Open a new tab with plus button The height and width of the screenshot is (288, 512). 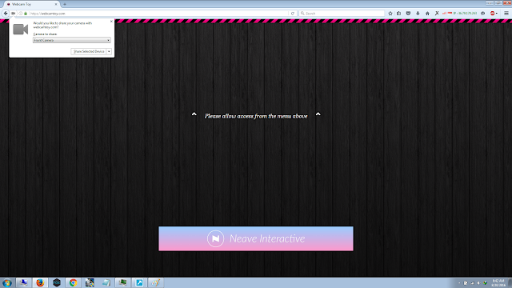(65, 4)
